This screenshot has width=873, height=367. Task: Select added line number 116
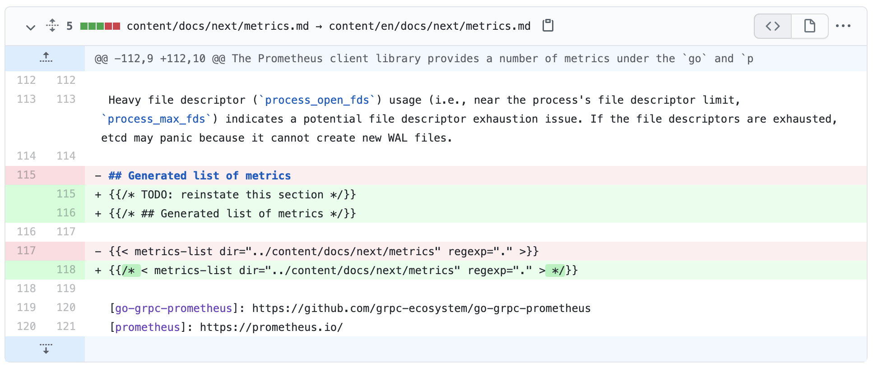tap(66, 213)
